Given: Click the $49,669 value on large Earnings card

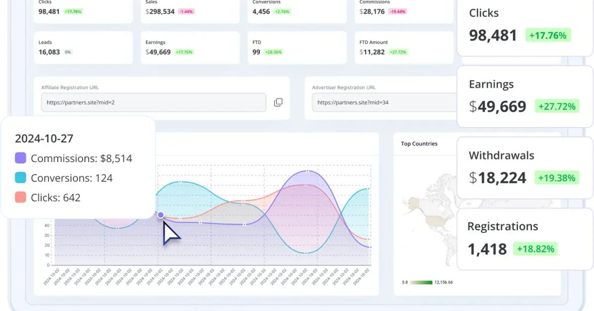Looking at the screenshot, I should point(497,106).
